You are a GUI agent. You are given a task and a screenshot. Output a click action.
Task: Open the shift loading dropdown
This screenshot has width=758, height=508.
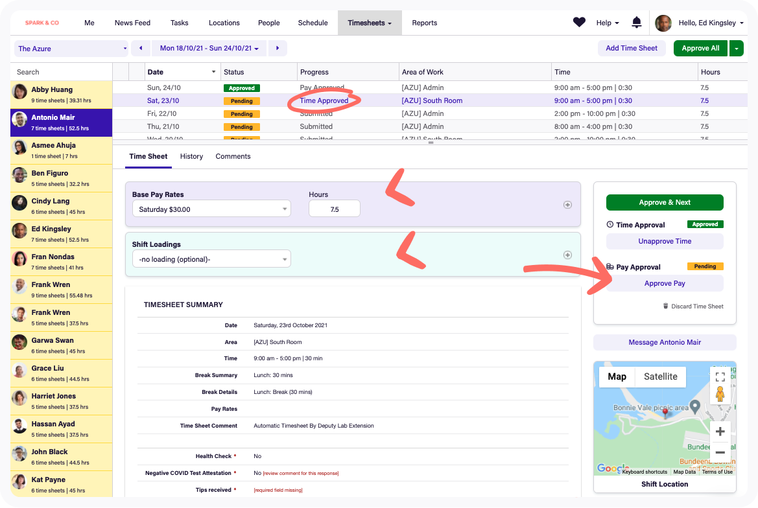pos(212,259)
